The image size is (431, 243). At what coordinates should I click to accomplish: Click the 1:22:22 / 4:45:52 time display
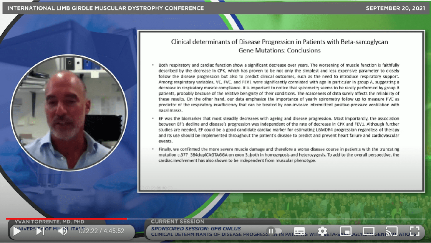coord(101,231)
